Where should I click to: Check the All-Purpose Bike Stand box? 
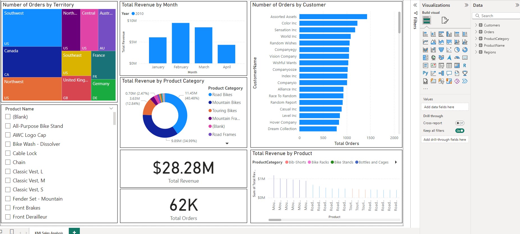[x=8, y=126]
